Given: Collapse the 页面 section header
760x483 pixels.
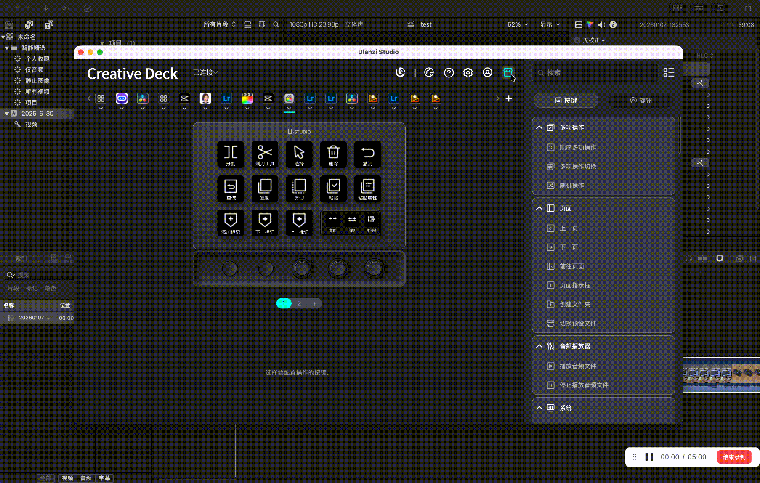Looking at the screenshot, I should (x=539, y=208).
